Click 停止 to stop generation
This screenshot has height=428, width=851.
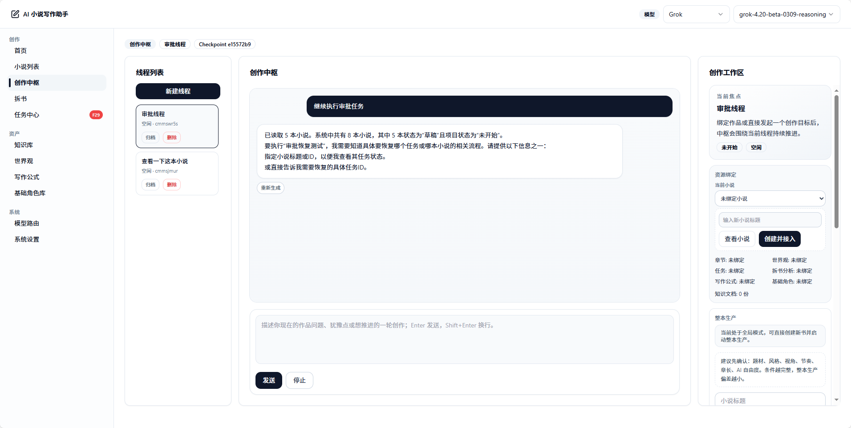299,380
